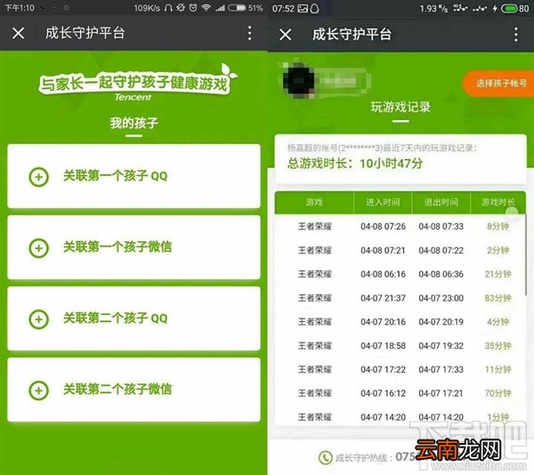
Task: Tap the 8分钟 duration cell
Action: [498, 227]
